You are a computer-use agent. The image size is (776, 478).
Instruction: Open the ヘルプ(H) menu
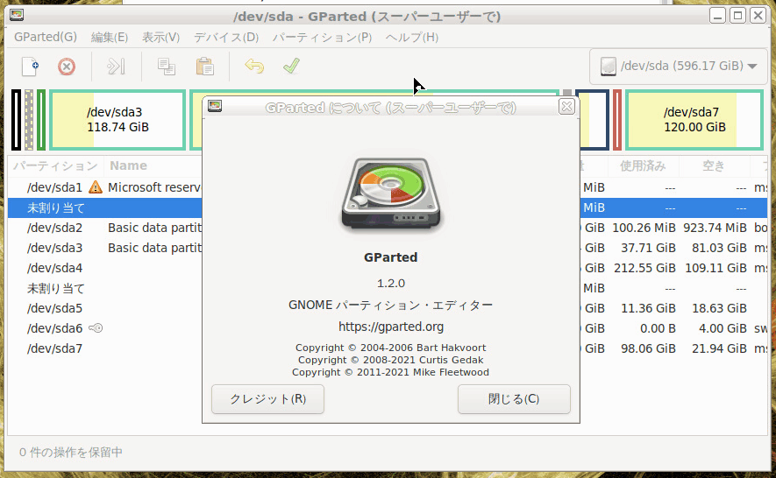point(412,37)
